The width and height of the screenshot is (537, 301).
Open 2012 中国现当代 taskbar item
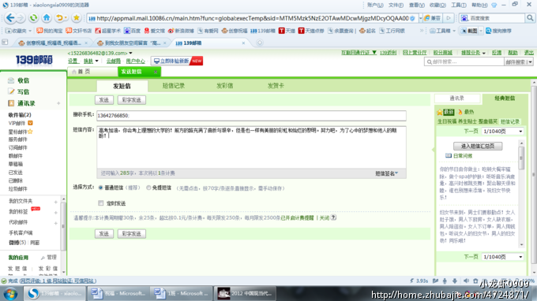click(246, 293)
